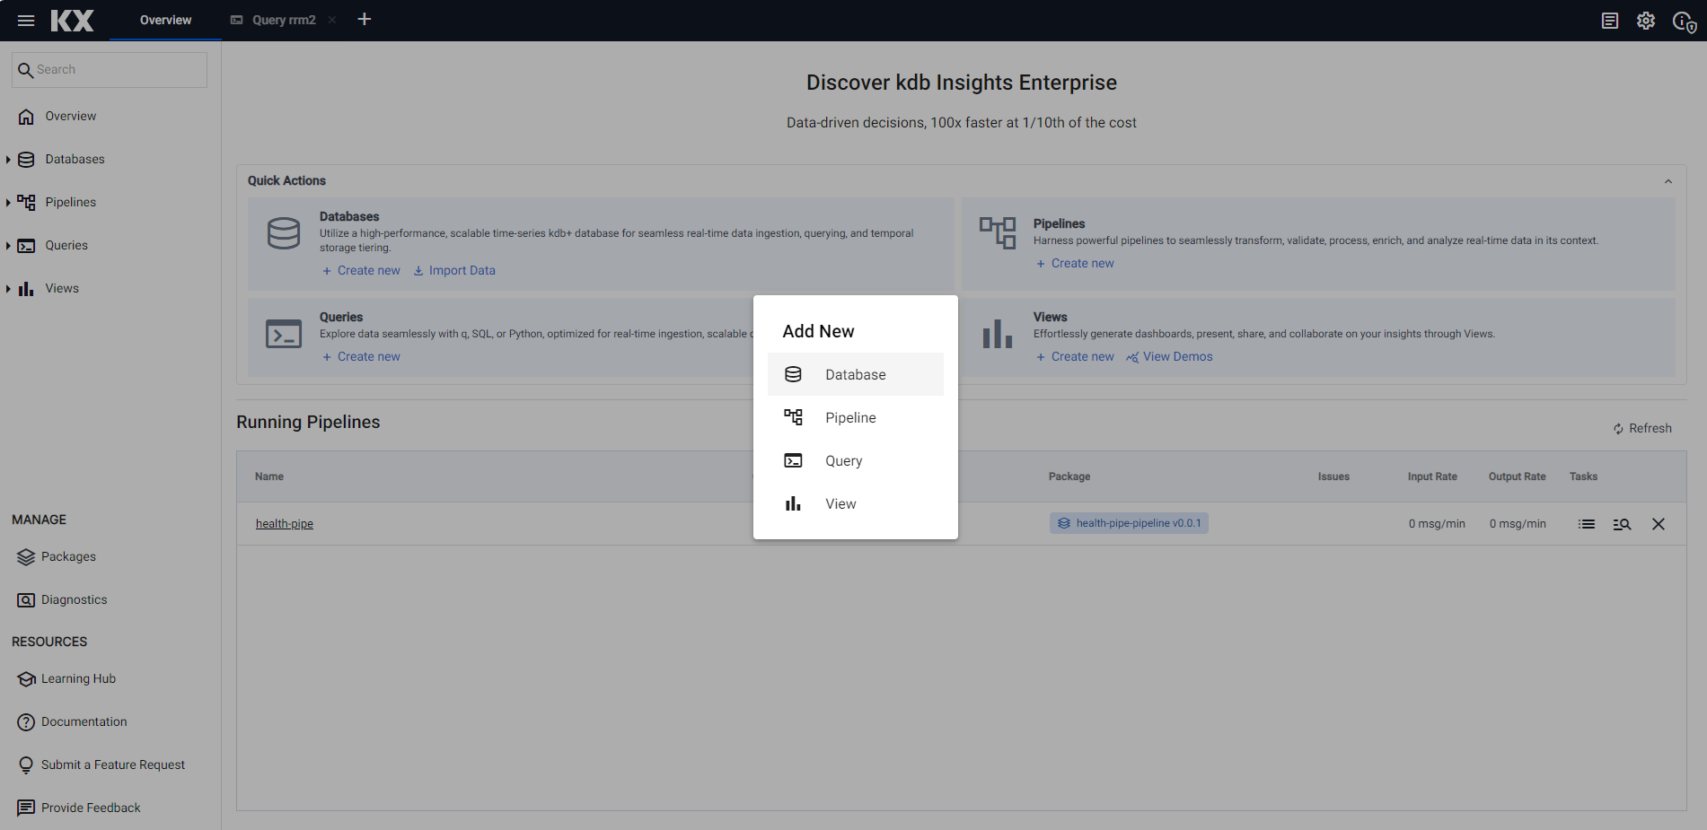The height and width of the screenshot is (830, 1707).
Task: Switch to the Overview tab
Action: pyautogui.click(x=165, y=20)
